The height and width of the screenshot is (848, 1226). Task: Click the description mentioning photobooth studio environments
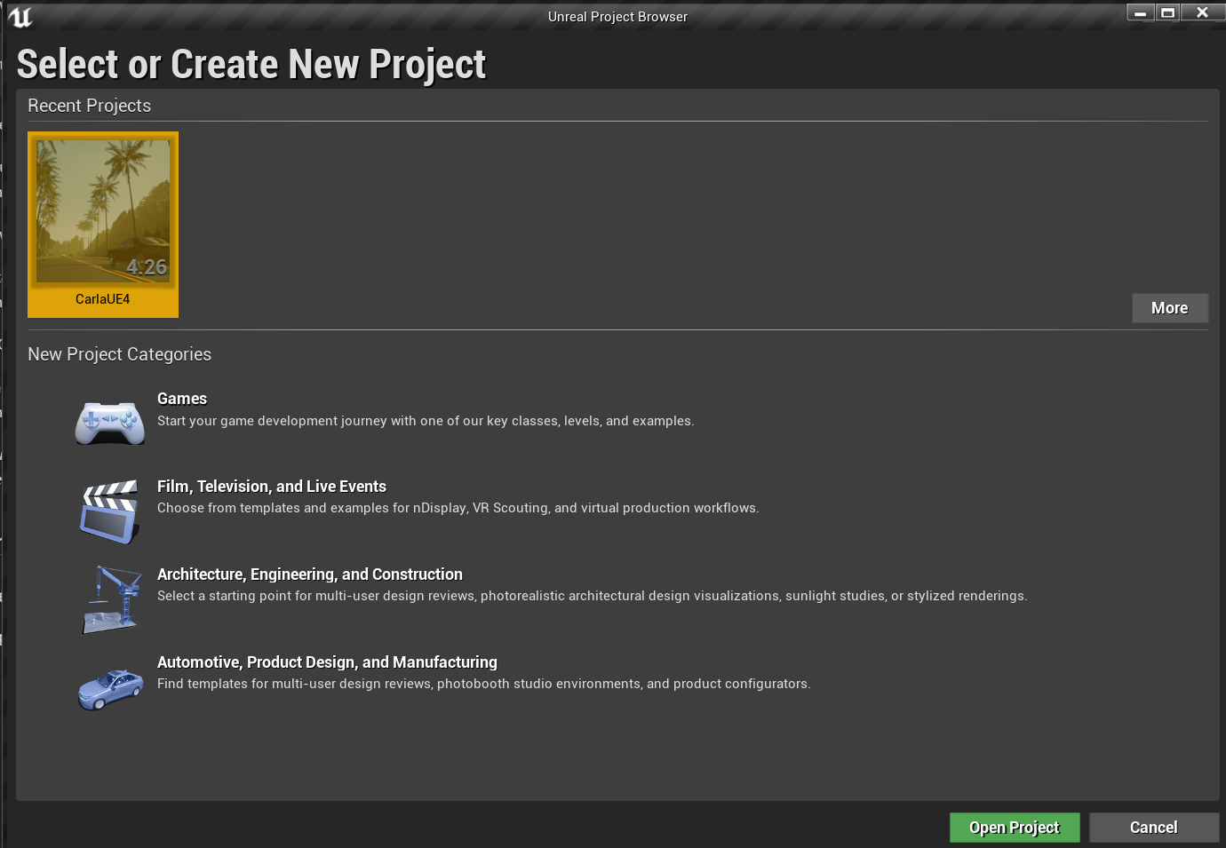pos(484,684)
